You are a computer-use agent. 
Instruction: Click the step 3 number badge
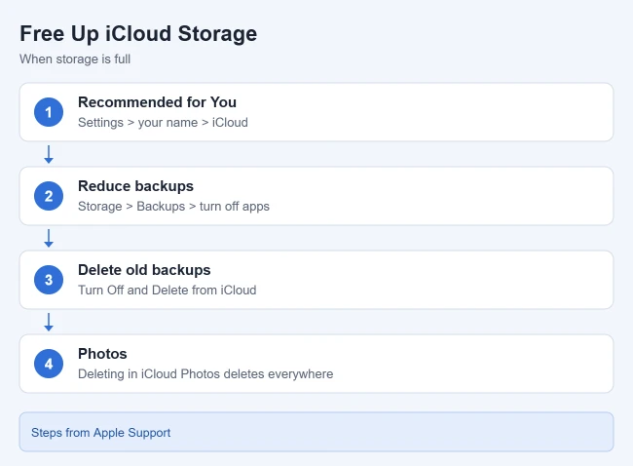(x=49, y=280)
